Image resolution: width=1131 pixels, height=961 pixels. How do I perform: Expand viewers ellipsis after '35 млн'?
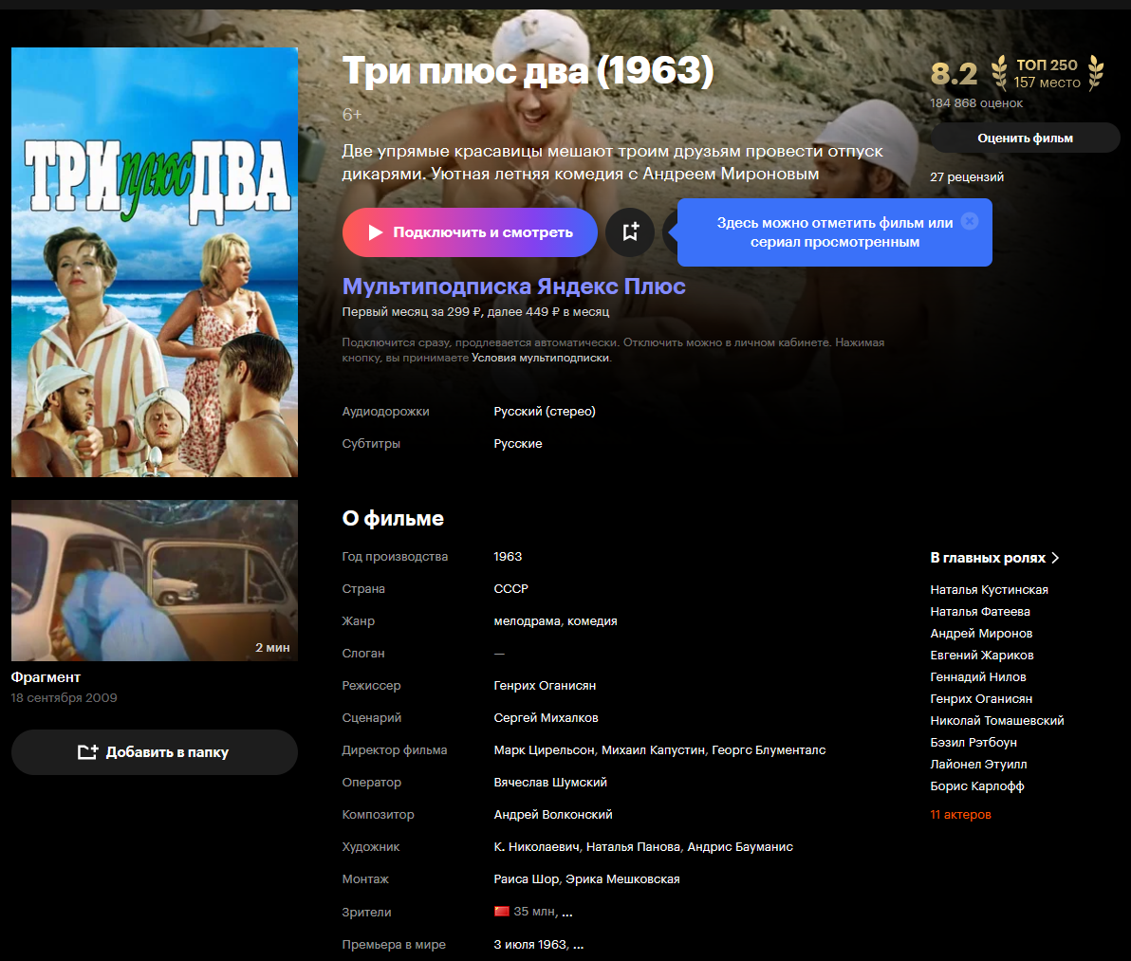567,913
